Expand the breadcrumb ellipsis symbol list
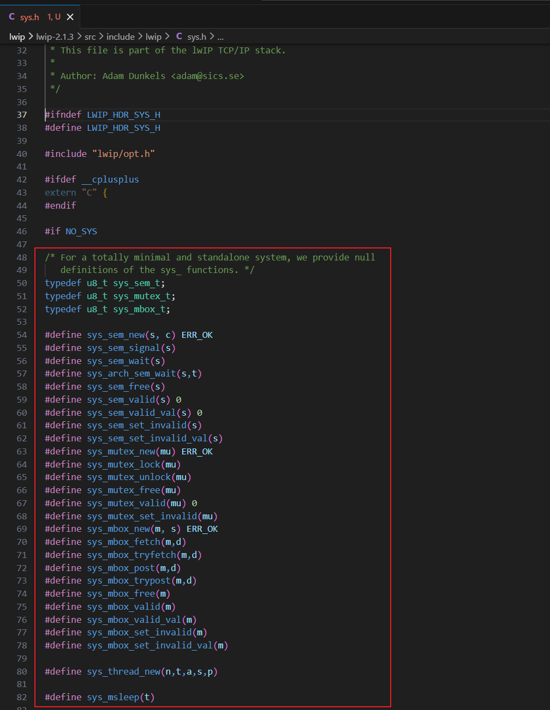The image size is (550, 710). [x=220, y=37]
